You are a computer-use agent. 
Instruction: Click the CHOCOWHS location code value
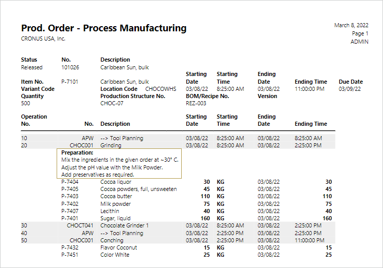click(161, 89)
